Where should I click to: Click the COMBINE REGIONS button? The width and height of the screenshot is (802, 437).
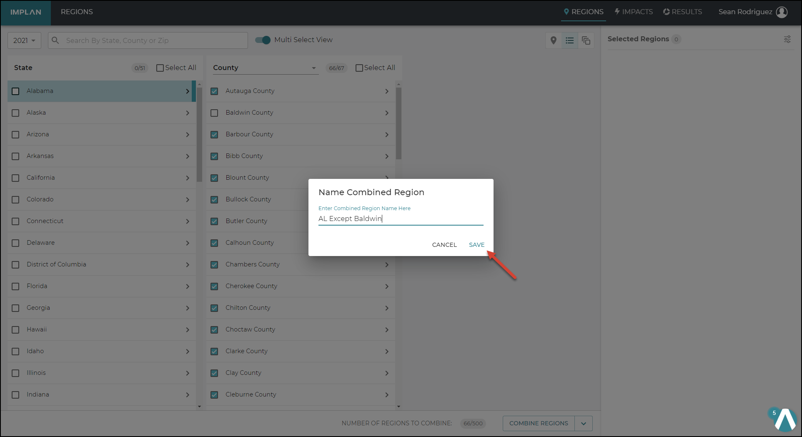pyautogui.click(x=539, y=423)
